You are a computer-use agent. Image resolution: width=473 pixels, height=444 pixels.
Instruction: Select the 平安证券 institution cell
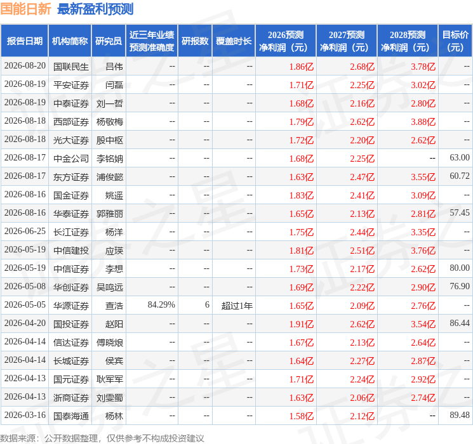[x=71, y=85]
